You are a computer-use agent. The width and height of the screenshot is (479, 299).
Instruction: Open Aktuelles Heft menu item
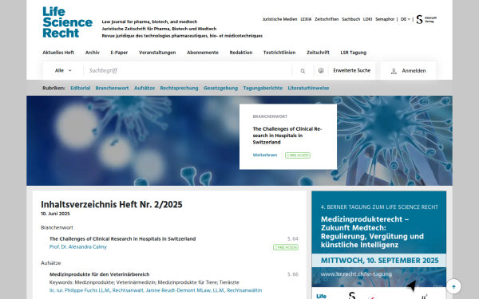tap(58, 53)
